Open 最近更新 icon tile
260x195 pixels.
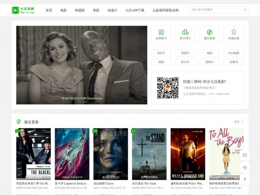point(209,35)
